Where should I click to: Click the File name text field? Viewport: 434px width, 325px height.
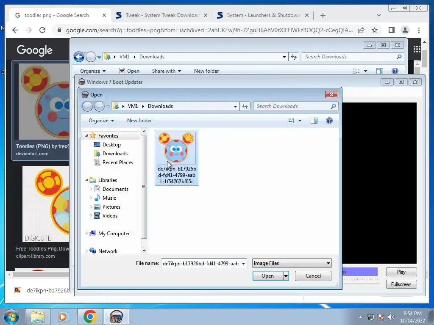[201, 263]
